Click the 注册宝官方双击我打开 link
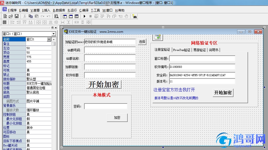This screenshot has width=268, height=150. coord(174,90)
